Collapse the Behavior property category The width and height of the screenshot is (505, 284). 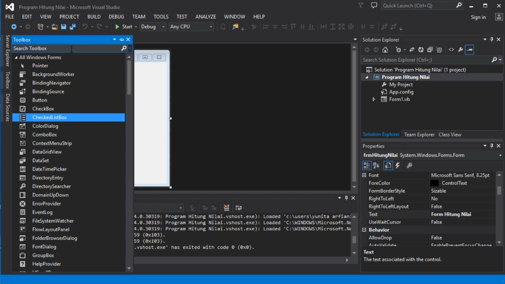[x=364, y=230]
